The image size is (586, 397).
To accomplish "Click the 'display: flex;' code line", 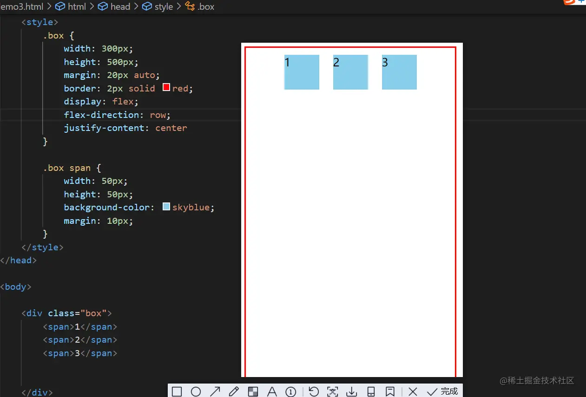I will tap(101, 101).
